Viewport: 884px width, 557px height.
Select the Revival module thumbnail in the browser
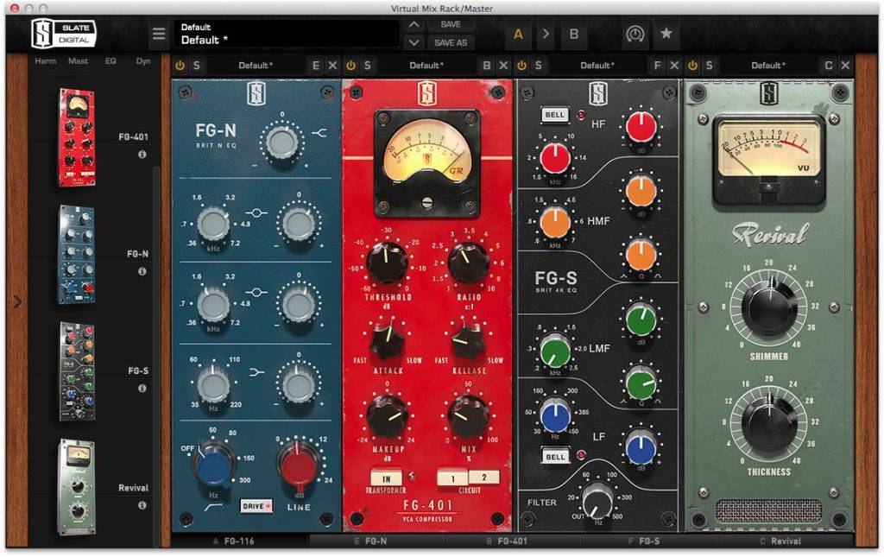click(77, 486)
